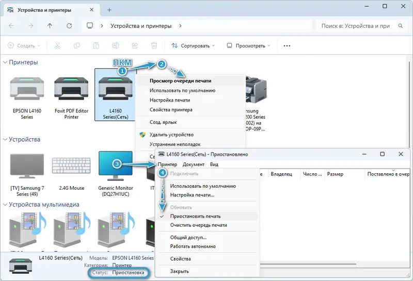The image size is (413, 281).
Task: Open the Просмотреть dropdown
Action: click(x=248, y=46)
